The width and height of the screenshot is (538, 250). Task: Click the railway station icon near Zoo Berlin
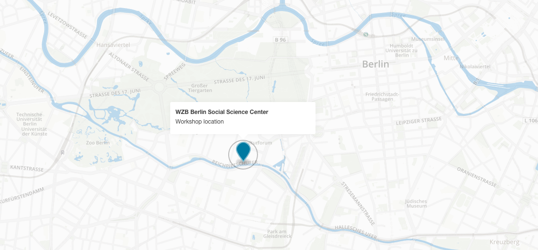tap(63, 152)
